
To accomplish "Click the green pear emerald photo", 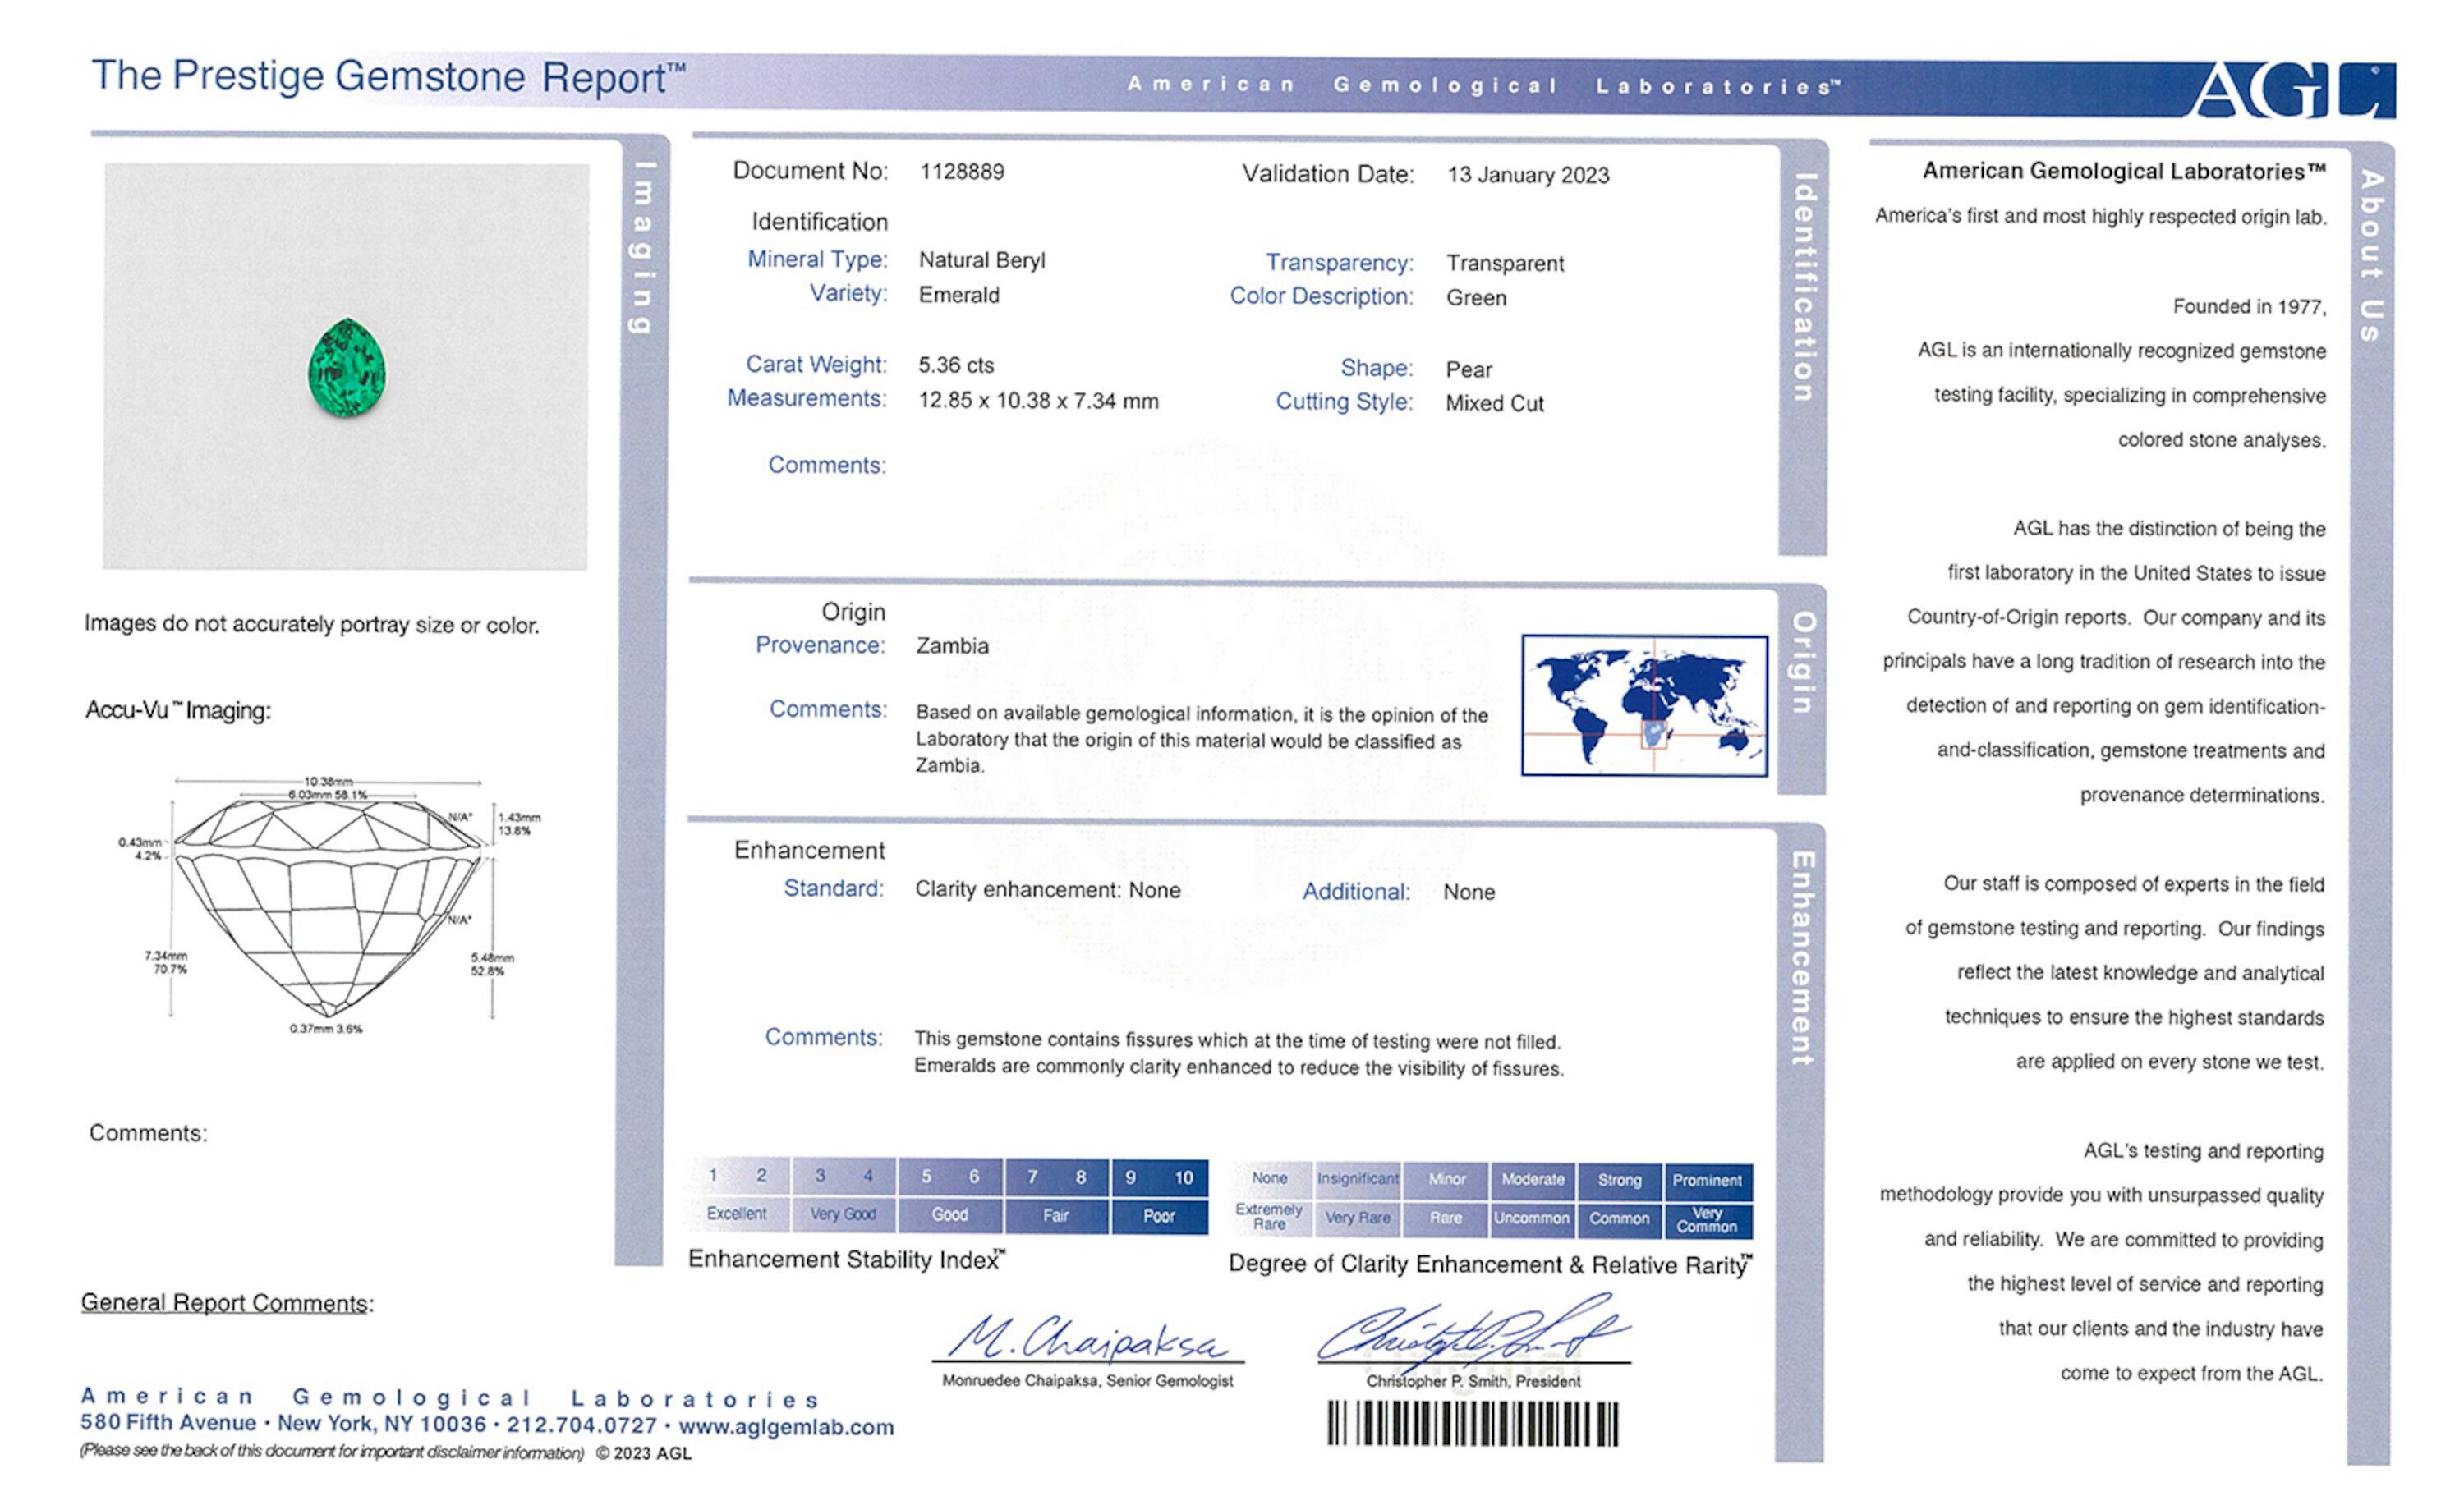I will click(347, 368).
